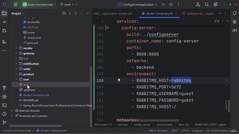Open the main hamburger menu
This screenshot has width=239, height=134.
click(15, 4)
